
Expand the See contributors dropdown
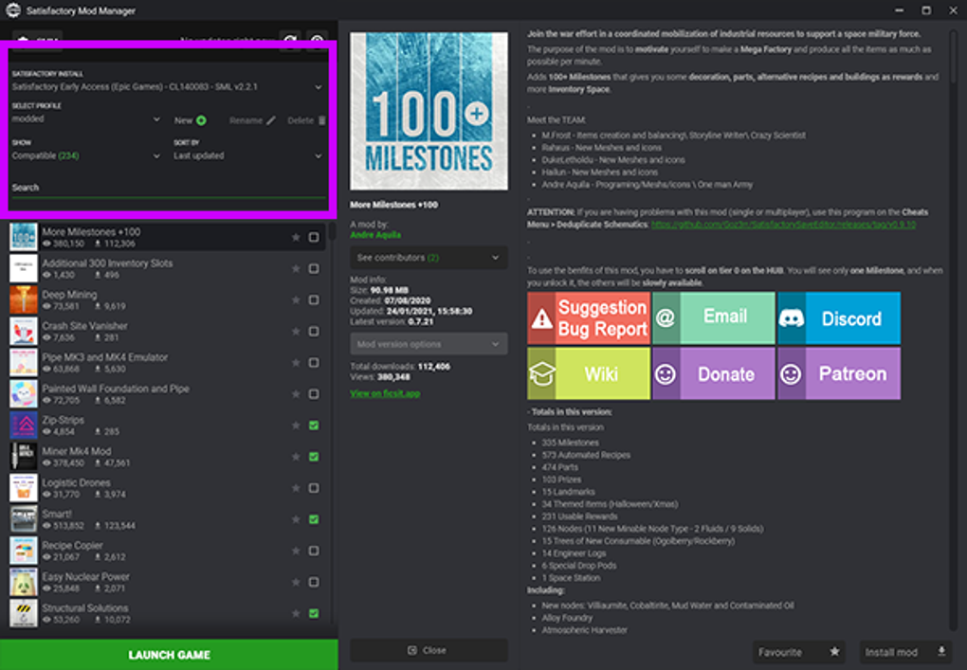[429, 258]
